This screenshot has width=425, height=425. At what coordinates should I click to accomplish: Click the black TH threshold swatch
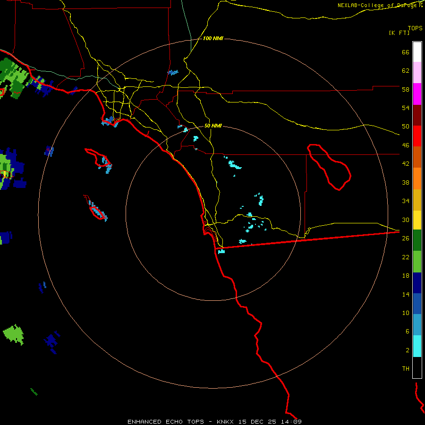[417, 367]
